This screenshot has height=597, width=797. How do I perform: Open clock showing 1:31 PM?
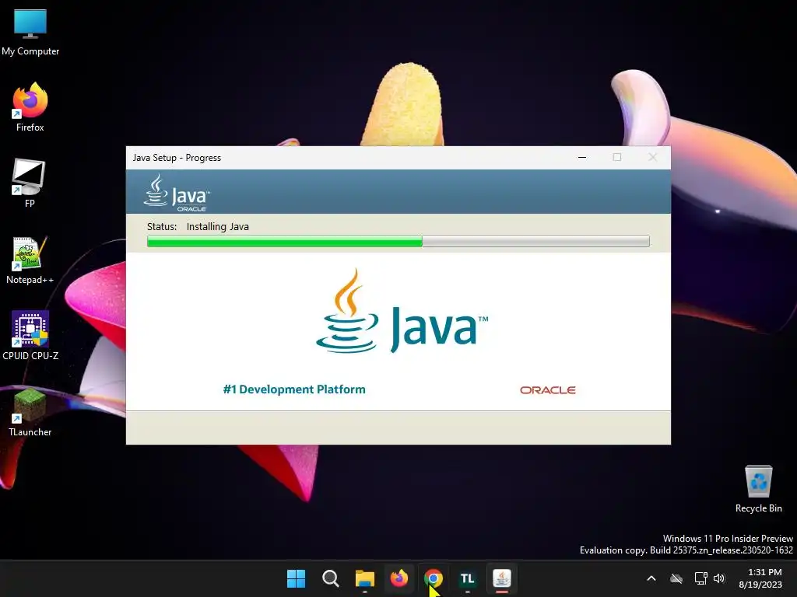[764, 572]
